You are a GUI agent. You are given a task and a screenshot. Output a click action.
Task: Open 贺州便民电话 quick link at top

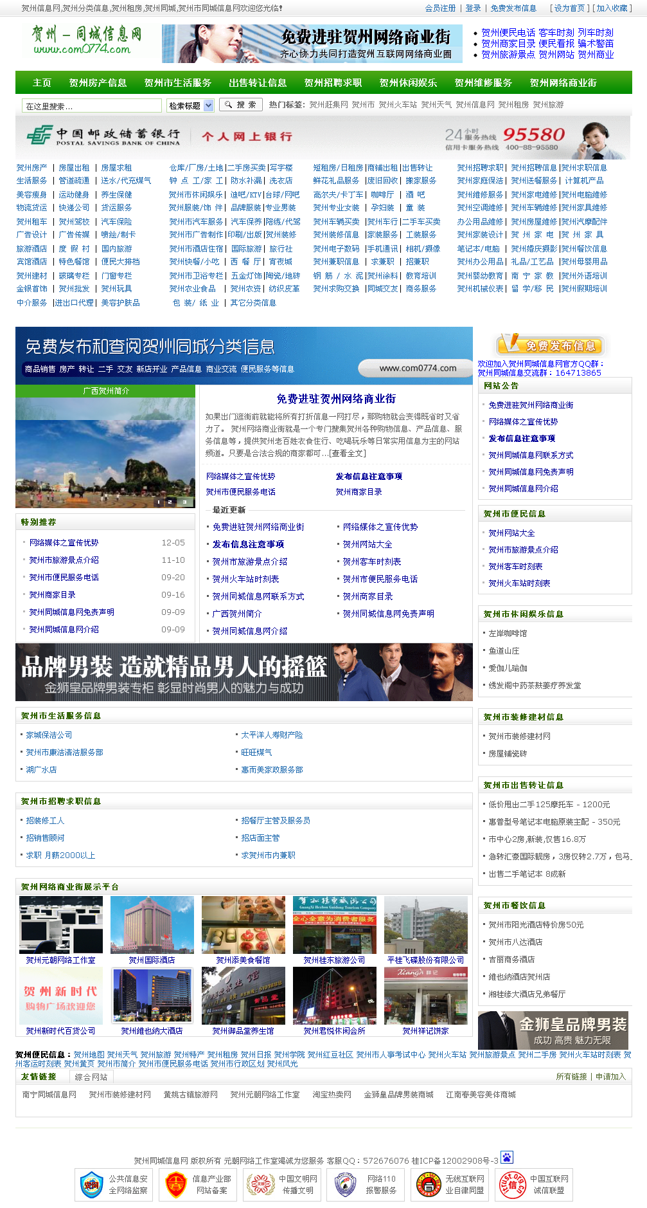tap(508, 33)
